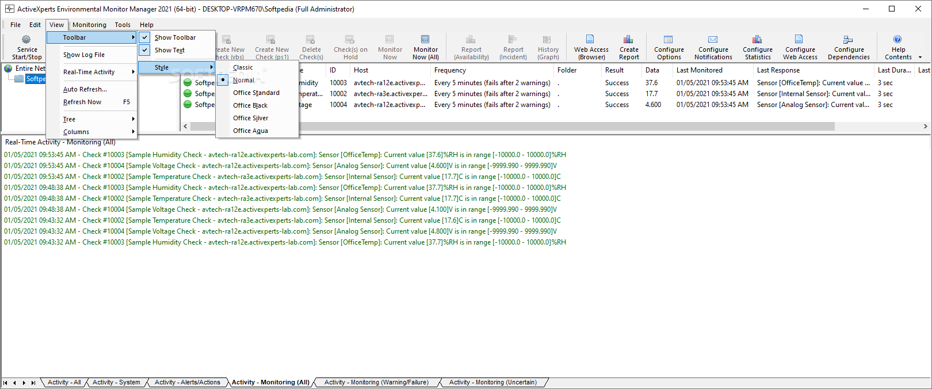This screenshot has height=389, width=932.
Task: Sort by Frequency column header
Action: (492, 70)
